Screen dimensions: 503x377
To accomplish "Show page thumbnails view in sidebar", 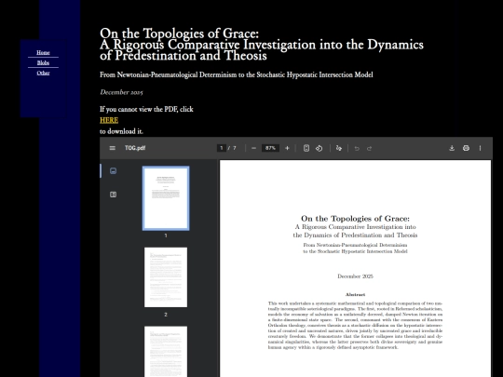I will pyautogui.click(x=114, y=171).
